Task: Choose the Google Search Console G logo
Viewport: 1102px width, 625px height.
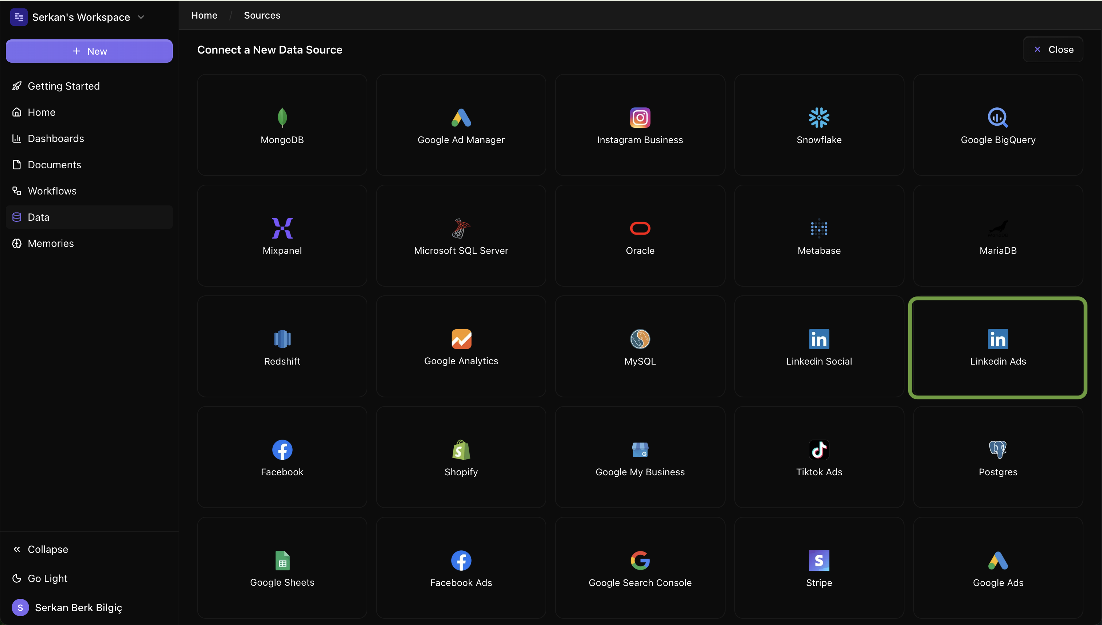Action: click(640, 561)
